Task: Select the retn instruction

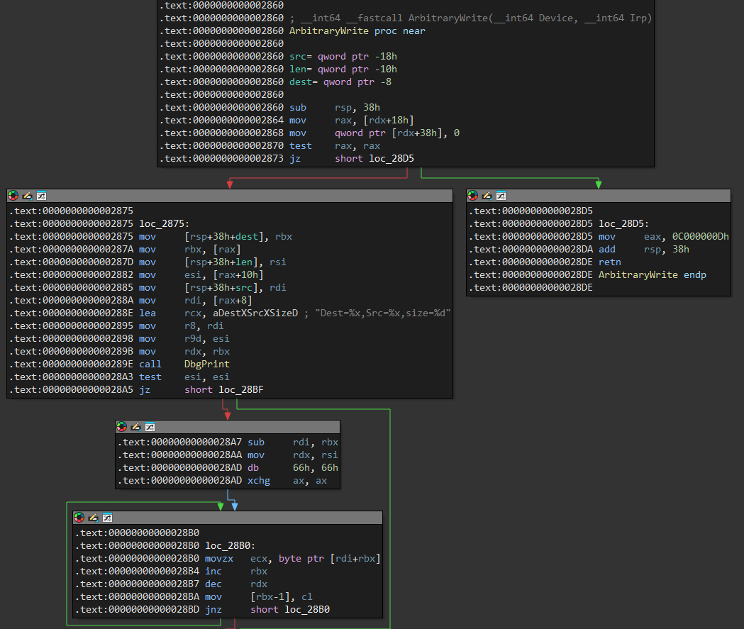Action: pyautogui.click(x=610, y=262)
